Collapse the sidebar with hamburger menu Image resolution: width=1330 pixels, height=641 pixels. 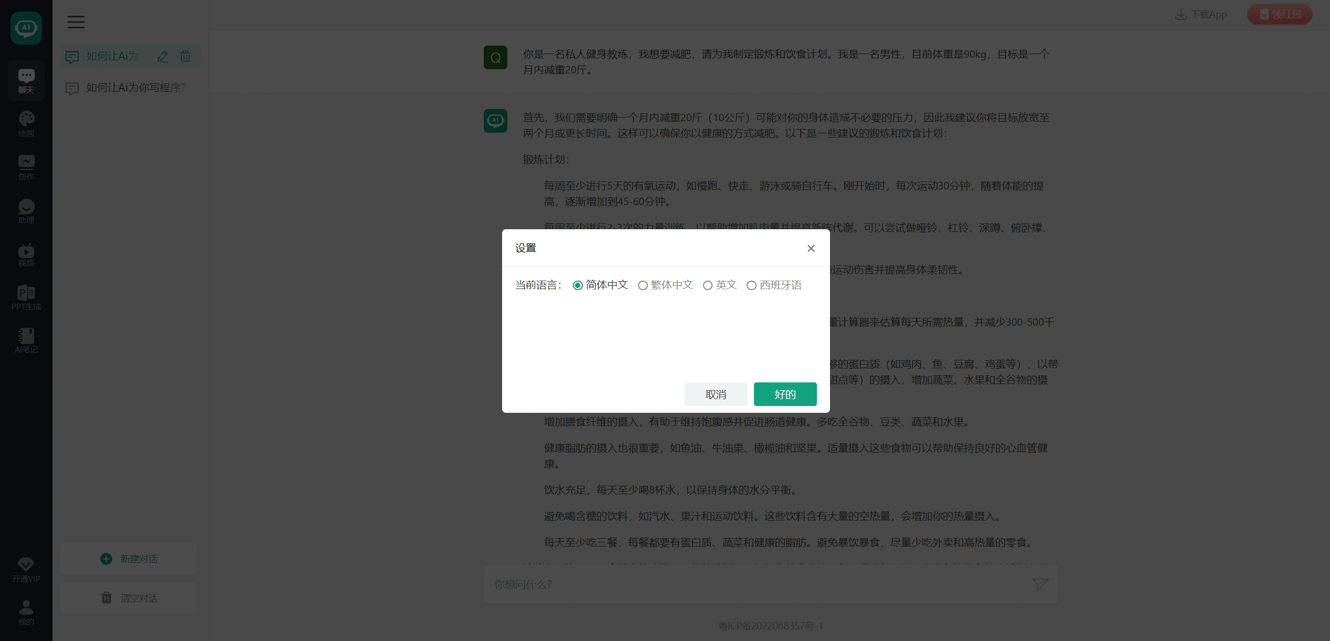76,22
